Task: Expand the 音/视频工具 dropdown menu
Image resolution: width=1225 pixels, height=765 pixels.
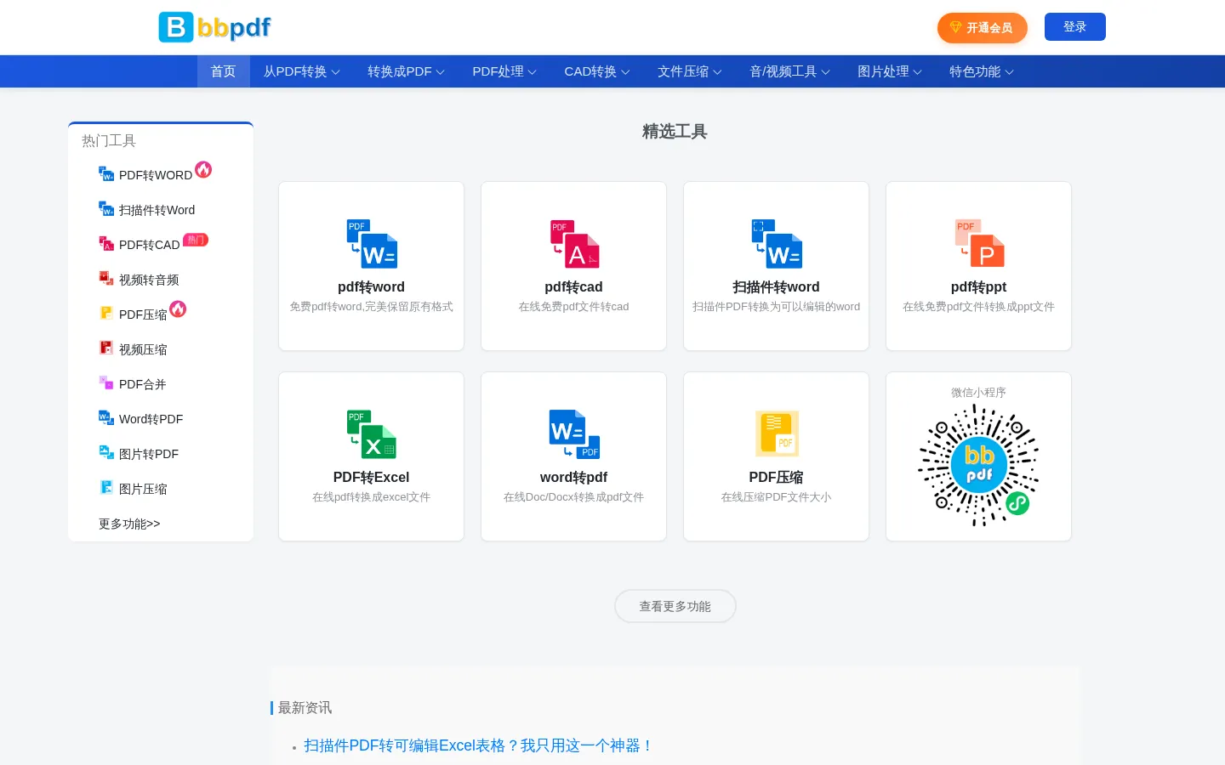Action: point(790,71)
